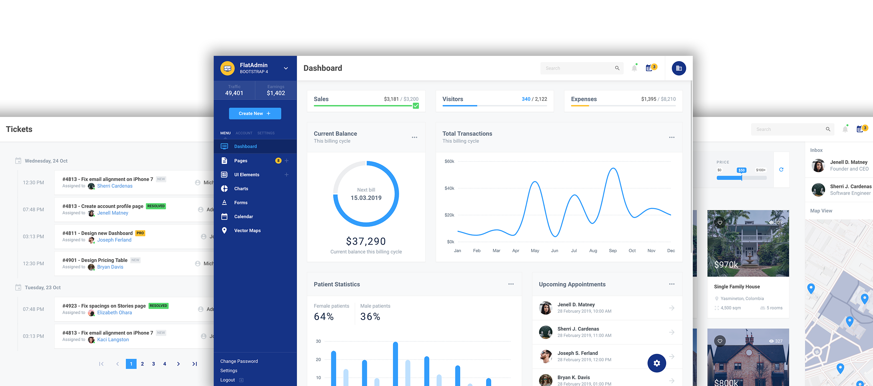
Task: Switch to the ACCOUNT sidebar tab
Action: 244,133
